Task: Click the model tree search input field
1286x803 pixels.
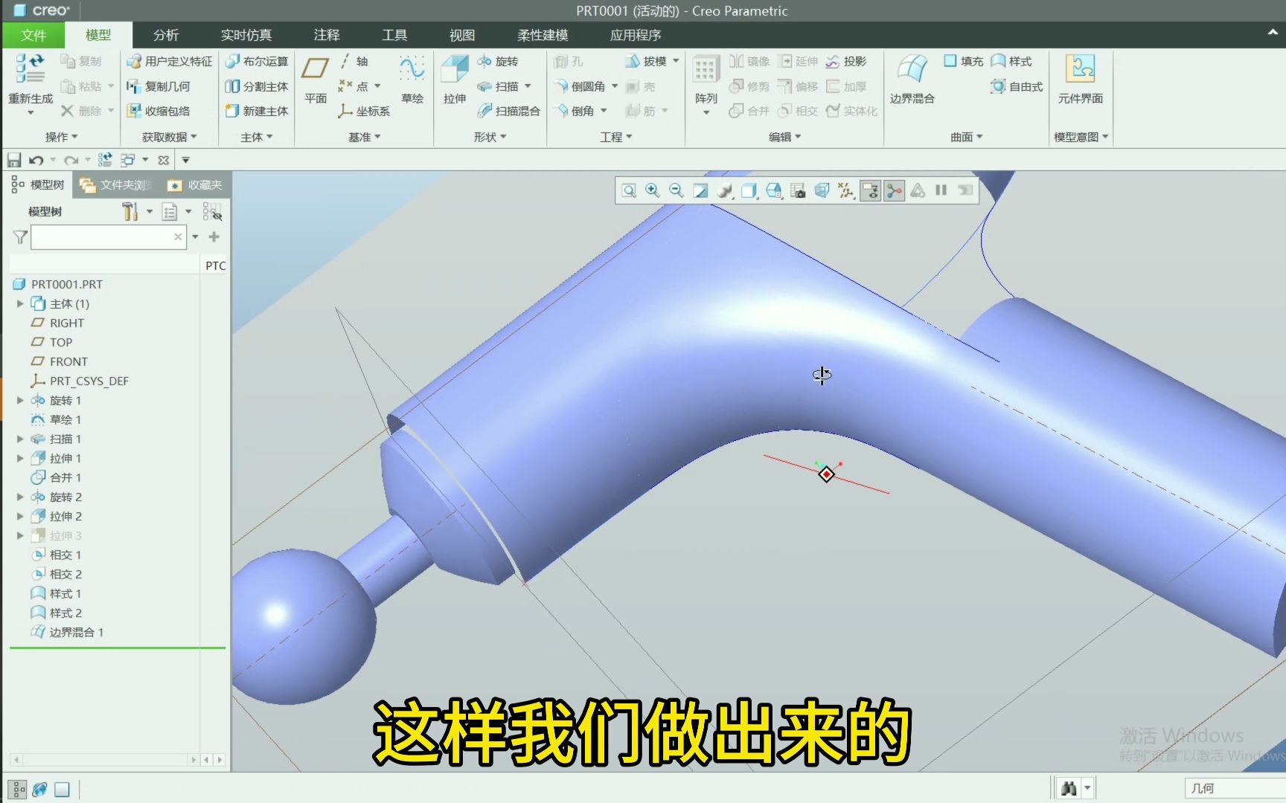Action: [108, 237]
